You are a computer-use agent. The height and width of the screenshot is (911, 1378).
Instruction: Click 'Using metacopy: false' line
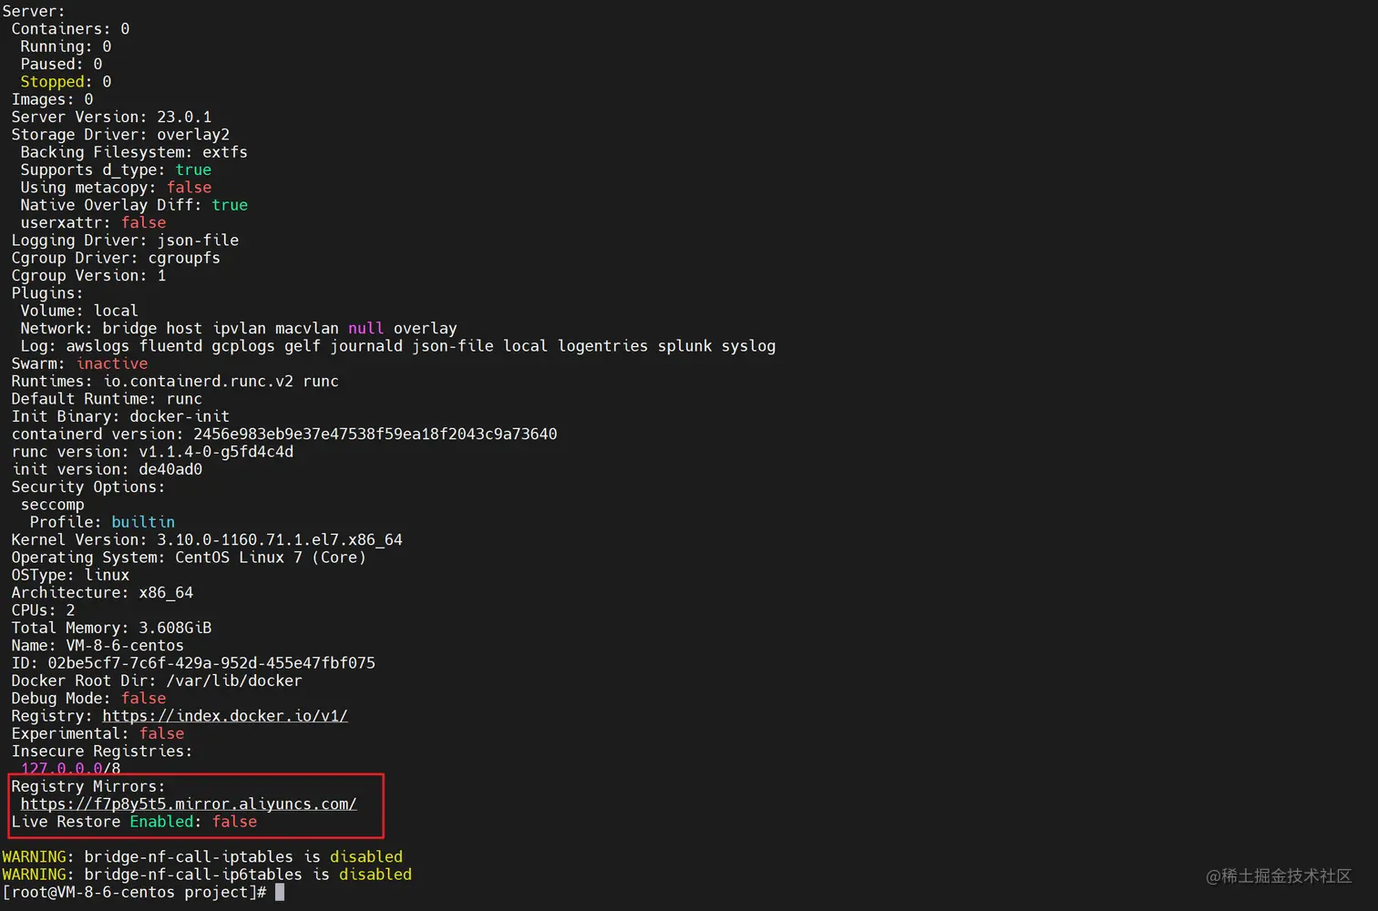pos(116,188)
